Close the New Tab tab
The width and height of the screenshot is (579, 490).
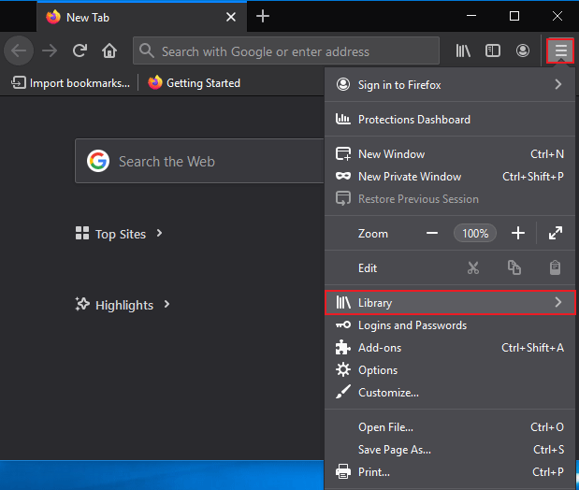[x=231, y=17]
